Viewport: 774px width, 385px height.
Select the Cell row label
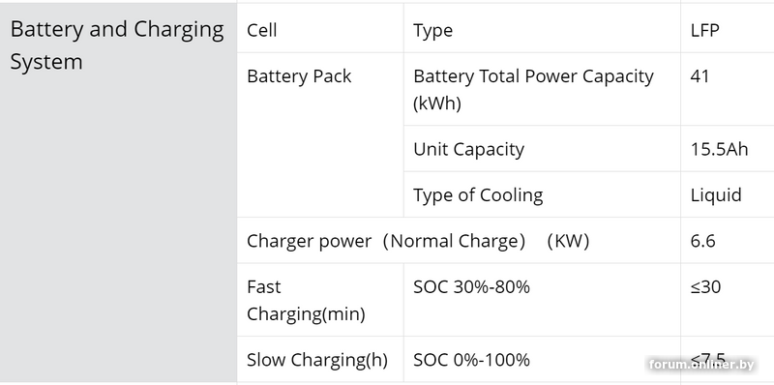click(x=261, y=30)
